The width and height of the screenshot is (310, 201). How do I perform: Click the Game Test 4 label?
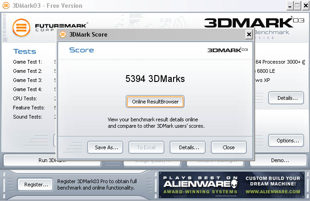[27, 89]
